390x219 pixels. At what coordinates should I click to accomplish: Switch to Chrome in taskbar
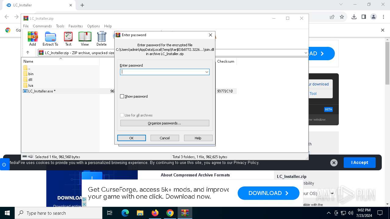click(170, 213)
